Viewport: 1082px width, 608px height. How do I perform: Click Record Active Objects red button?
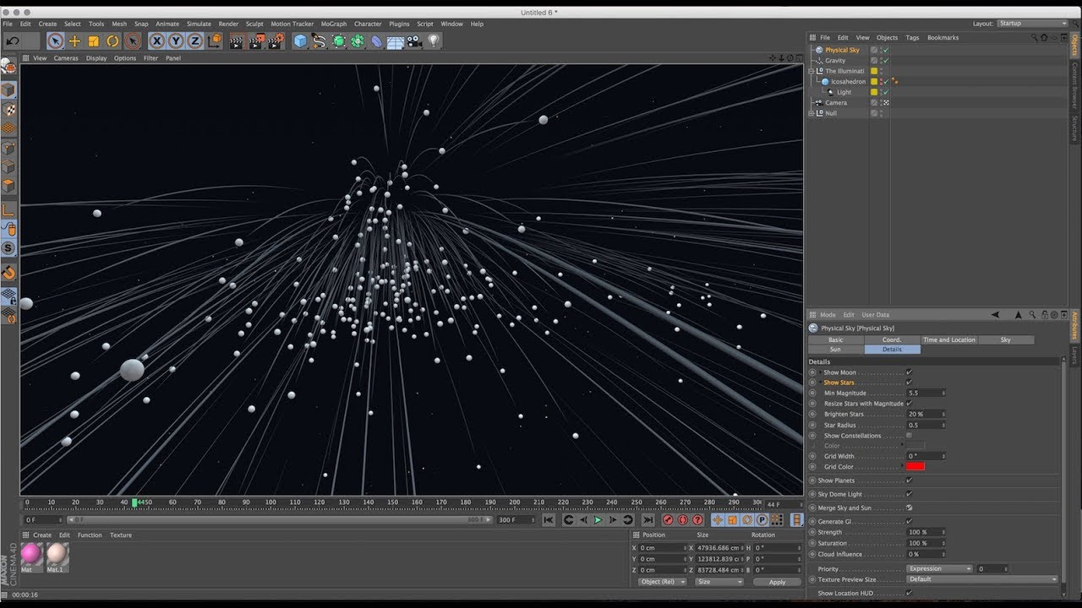(668, 520)
